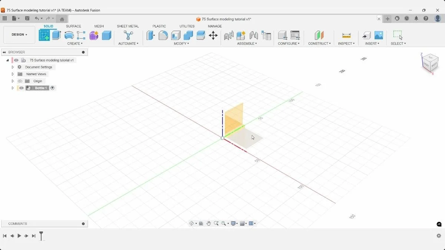Open Display Settings dropdown in navigation bar
Screen dimensions: 445x250
click(234, 223)
